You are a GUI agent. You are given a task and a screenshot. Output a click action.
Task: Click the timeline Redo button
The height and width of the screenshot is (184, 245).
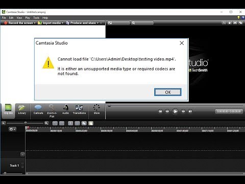62,123
